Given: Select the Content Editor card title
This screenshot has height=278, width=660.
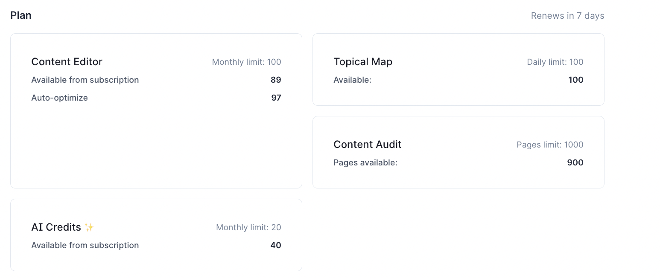Looking at the screenshot, I should coord(67,62).
